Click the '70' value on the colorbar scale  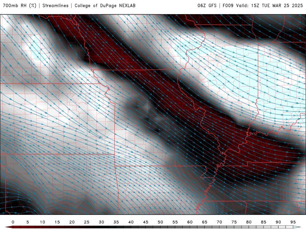point(219,222)
